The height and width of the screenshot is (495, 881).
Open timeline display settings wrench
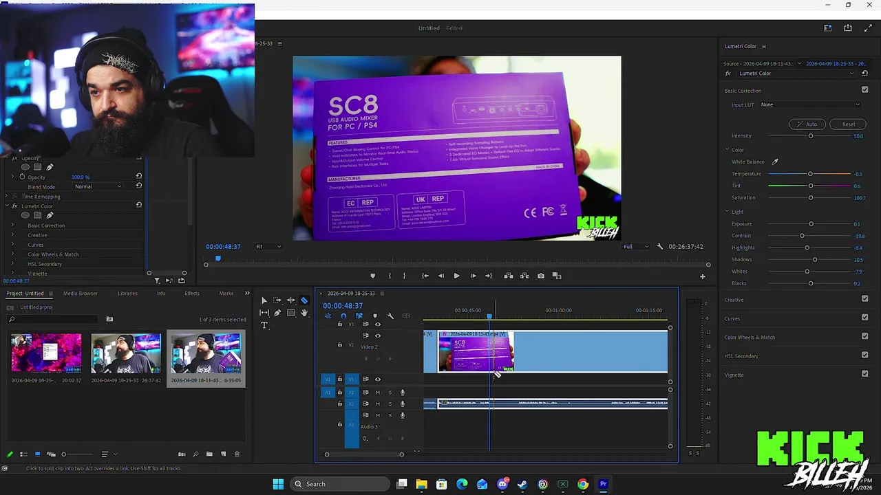390,316
